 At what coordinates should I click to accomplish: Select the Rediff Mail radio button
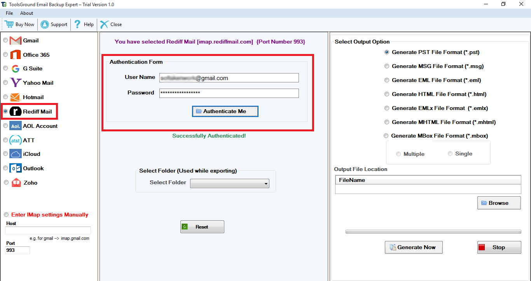pyautogui.click(x=5, y=111)
